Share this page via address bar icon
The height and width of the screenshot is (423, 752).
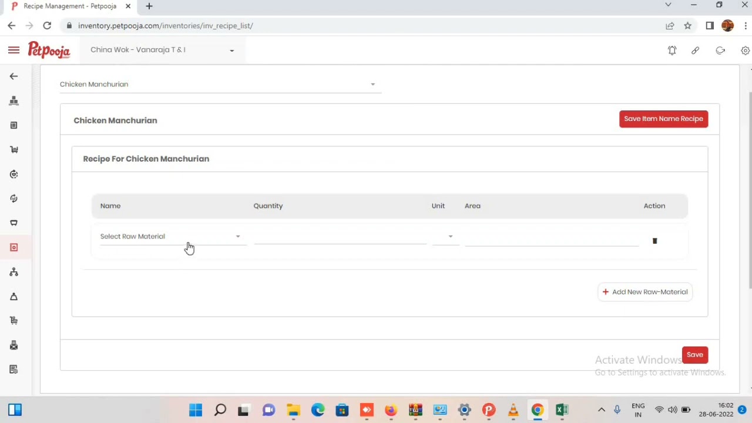click(x=670, y=26)
